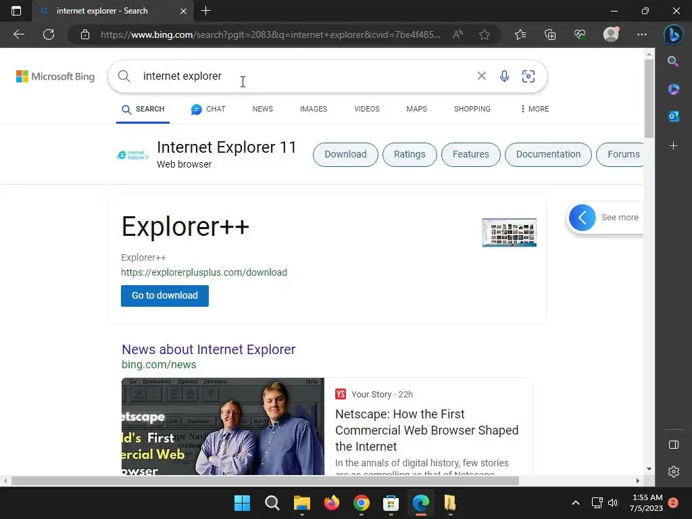
Task: Start voice search with microphone
Action: pos(504,76)
